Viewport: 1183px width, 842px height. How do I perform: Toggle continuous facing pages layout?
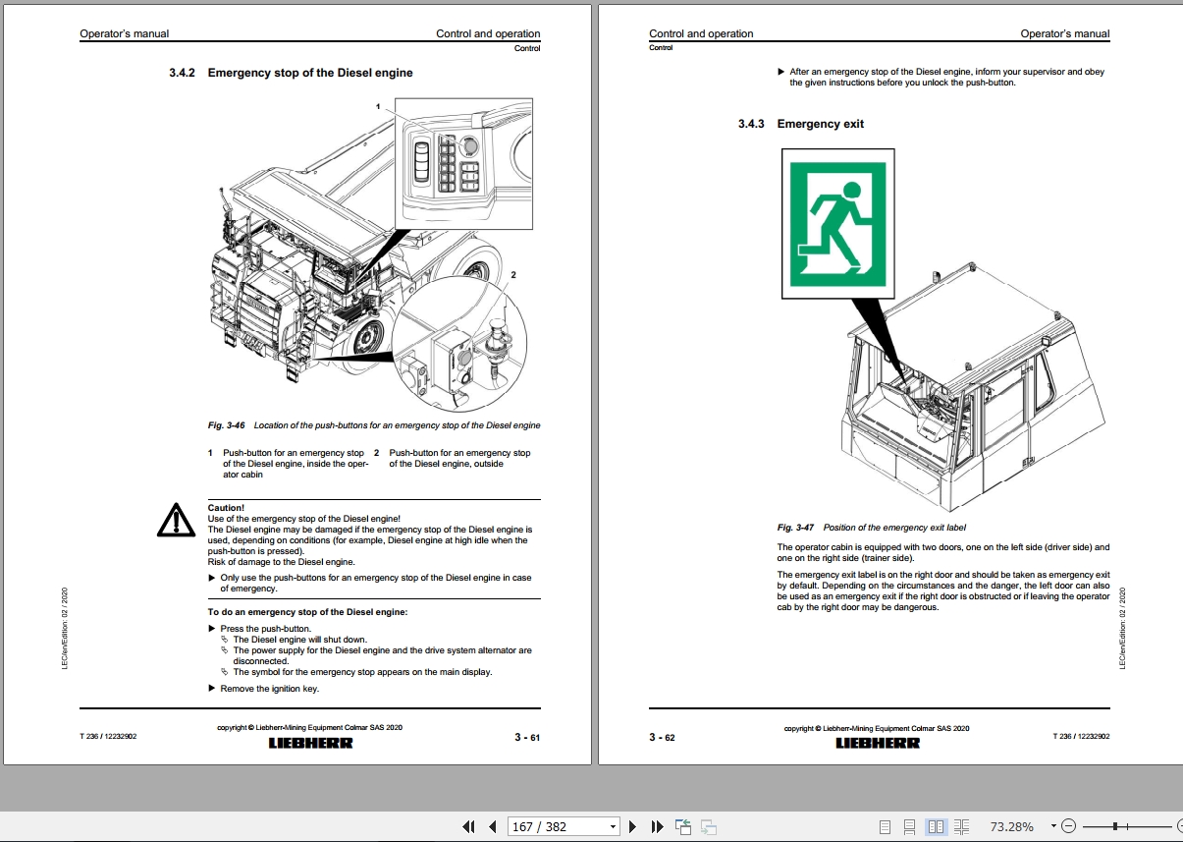[x=962, y=826]
